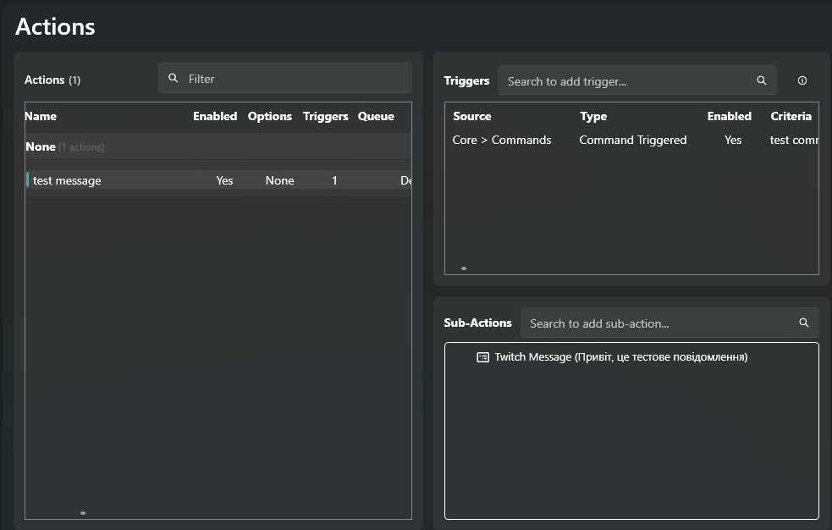Click the magnifier icon in Actions filter
Image resolution: width=832 pixels, height=530 pixels.
(x=174, y=79)
